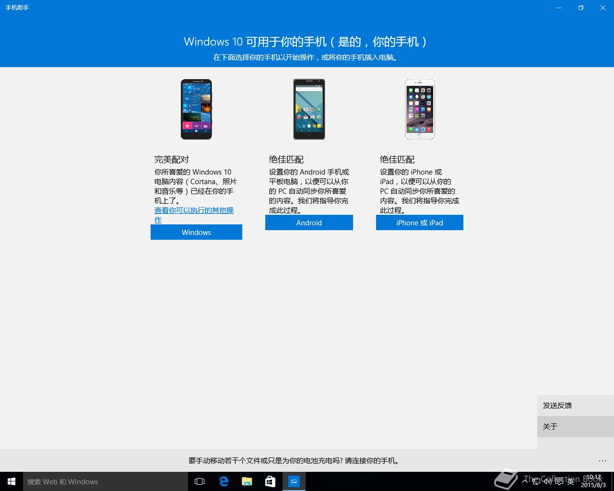Click the Android phone image
The width and height of the screenshot is (614, 491).
(x=309, y=109)
